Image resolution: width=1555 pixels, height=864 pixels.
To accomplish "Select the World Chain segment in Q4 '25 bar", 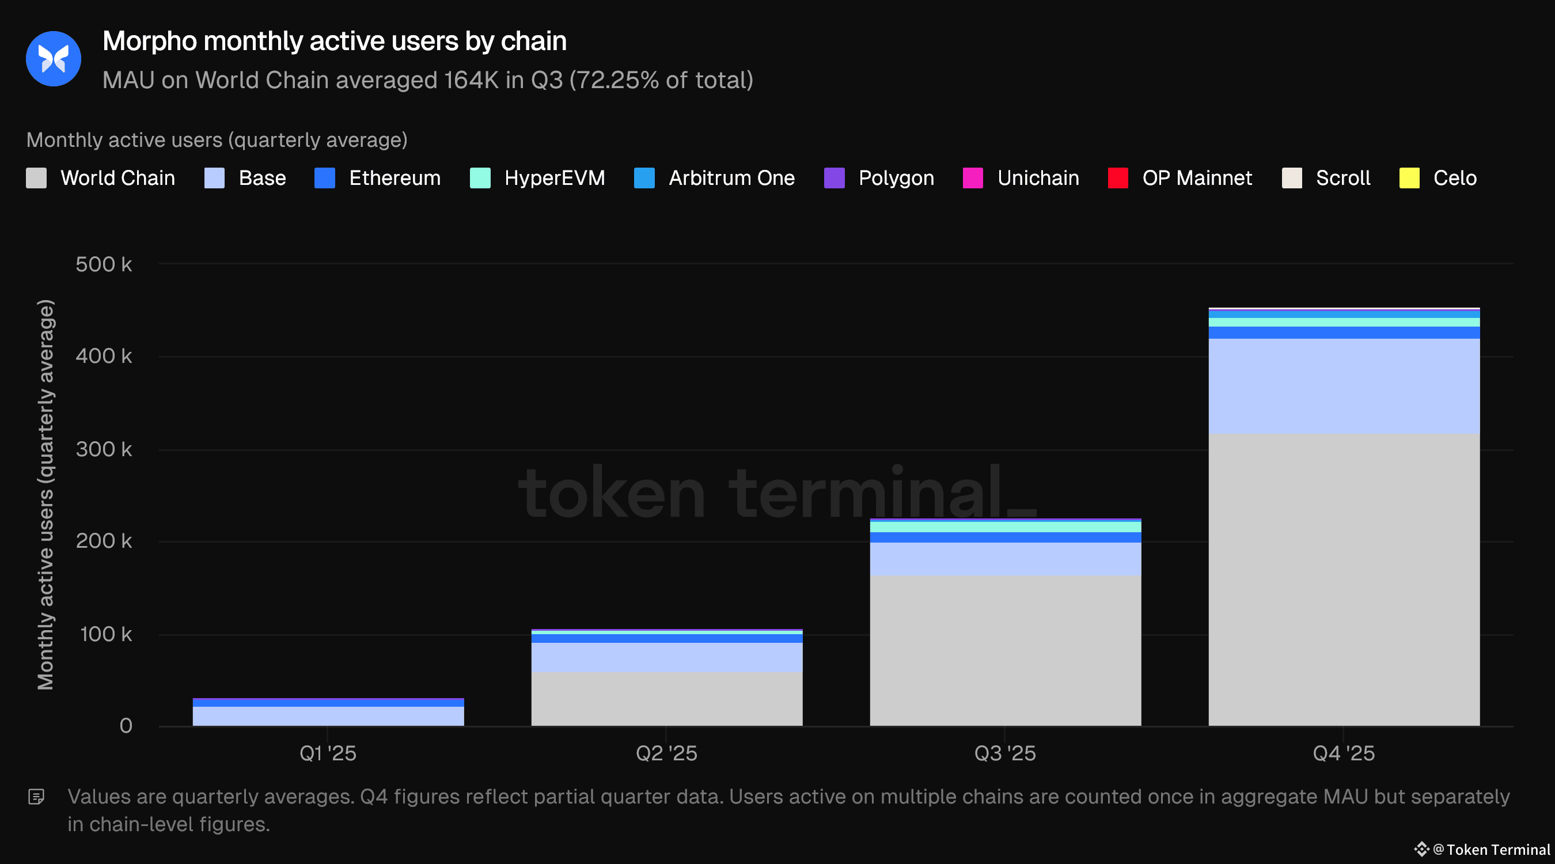I will (x=1344, y=579).
